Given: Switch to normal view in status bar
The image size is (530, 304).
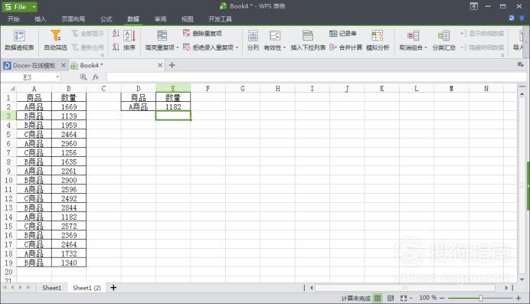Looking at the screenshot, I should pos(378,298).
